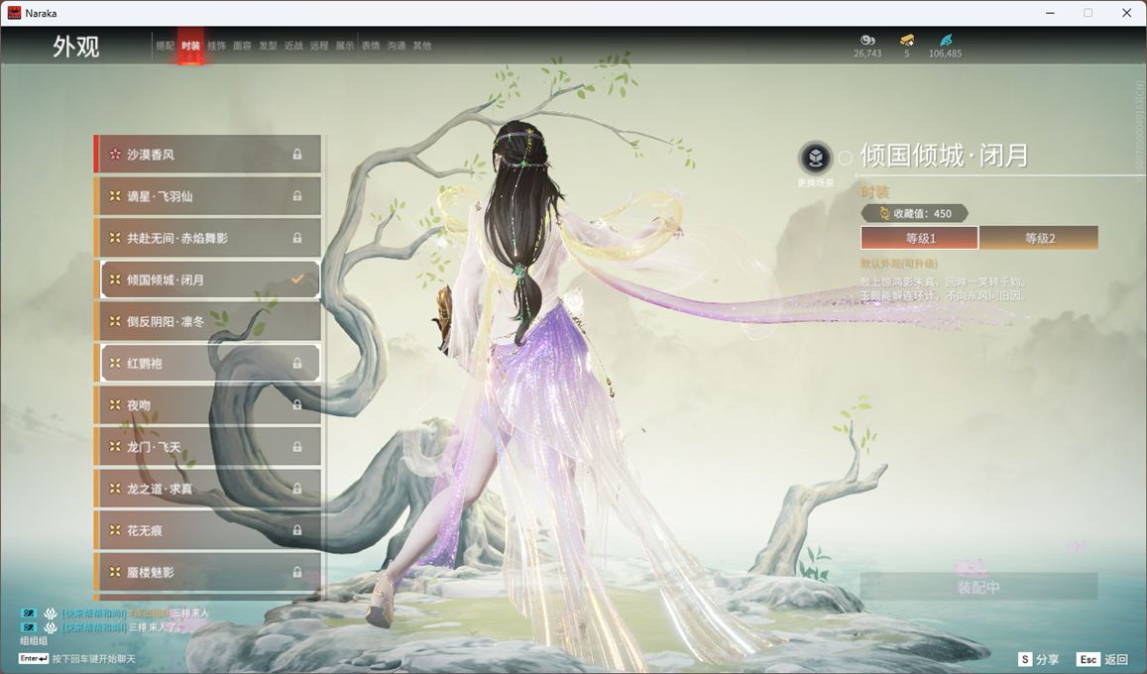Select the 等级1 outfit level

point(919,238)
